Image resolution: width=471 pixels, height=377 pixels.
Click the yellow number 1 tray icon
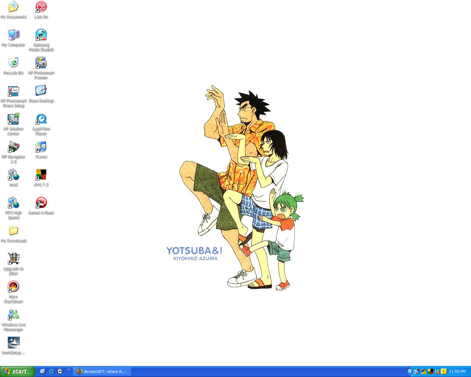tap(443, 371)
